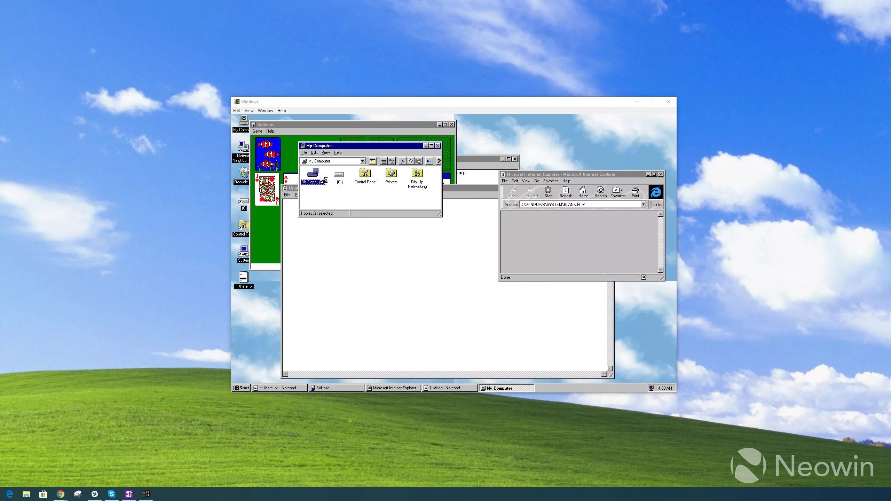Screen dimensions: 891x501
Task: Click the Paste clipboard toolbar icon
Action: click(419, 161)
